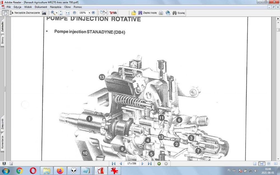
Task: Toggle toolbar hide icon in status bar
Action: point(11,164)
